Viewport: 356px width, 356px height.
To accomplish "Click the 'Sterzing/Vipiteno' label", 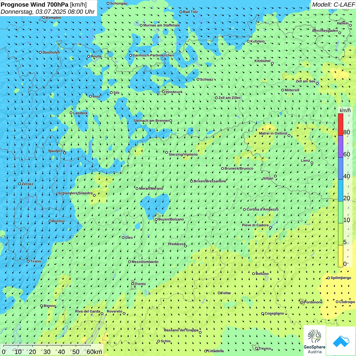I will coord(183,154).
